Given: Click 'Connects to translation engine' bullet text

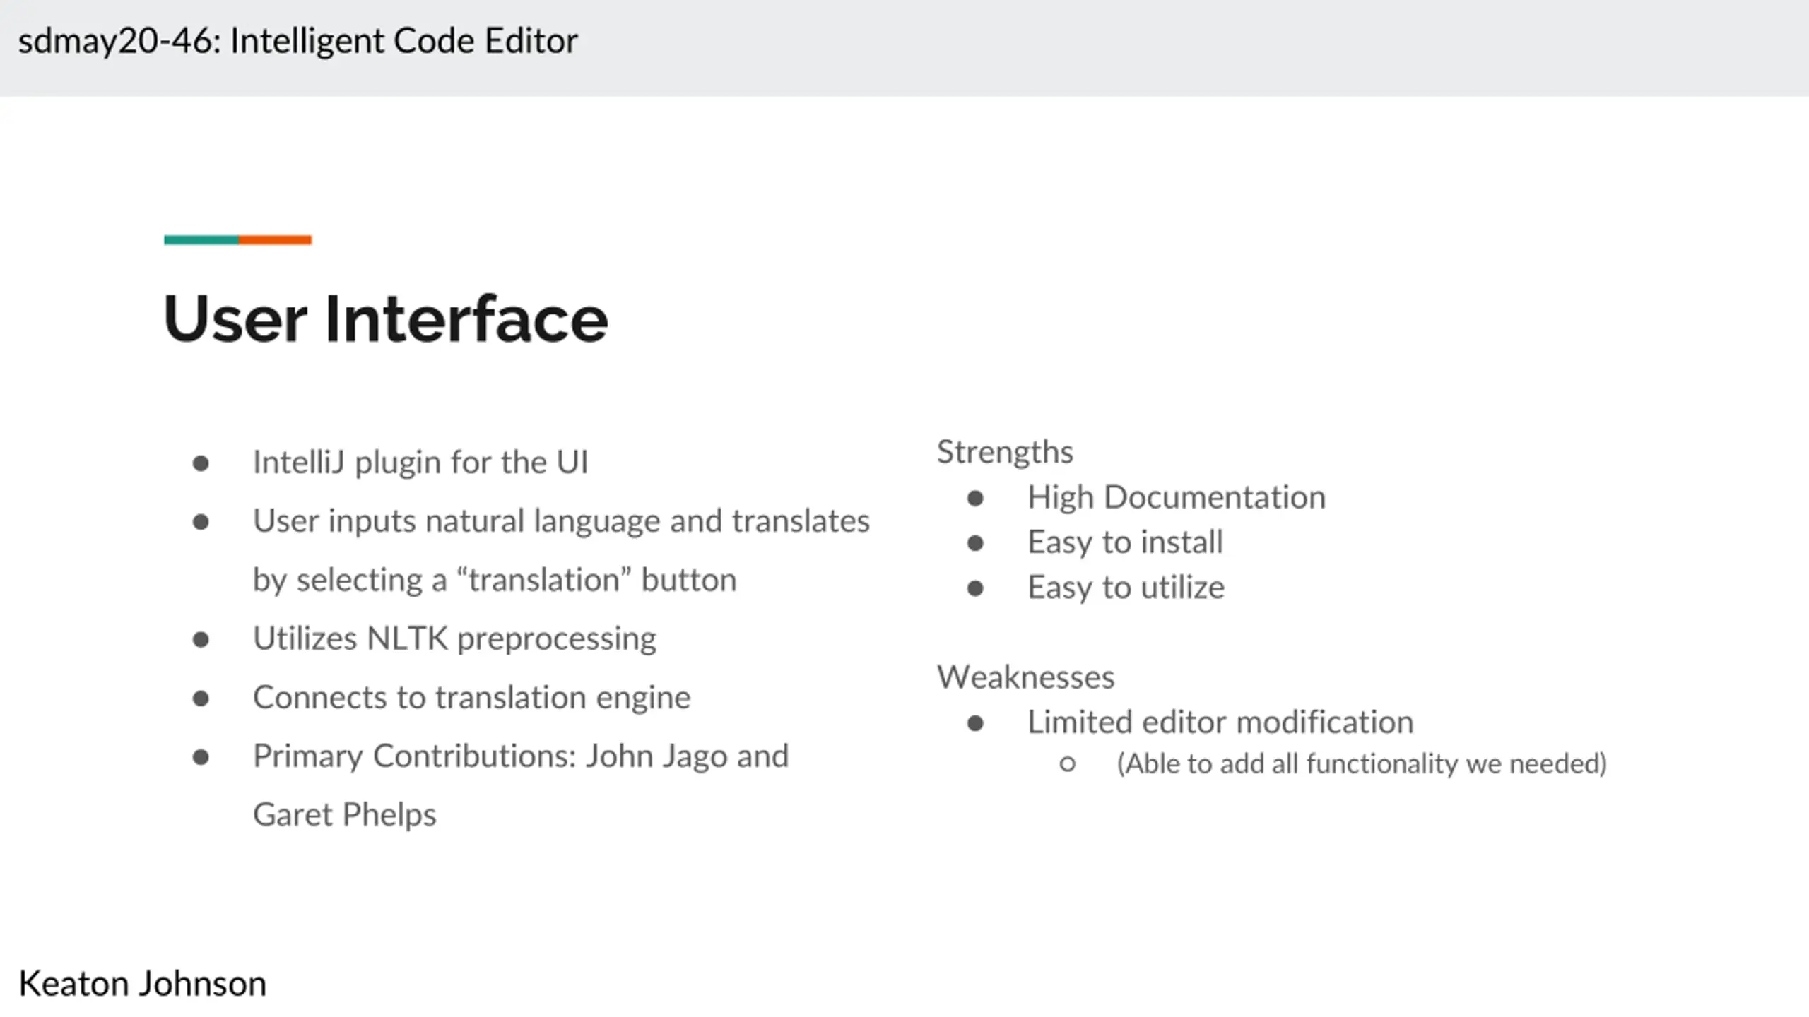Looking at the screenshot, I should pos(471,698).
